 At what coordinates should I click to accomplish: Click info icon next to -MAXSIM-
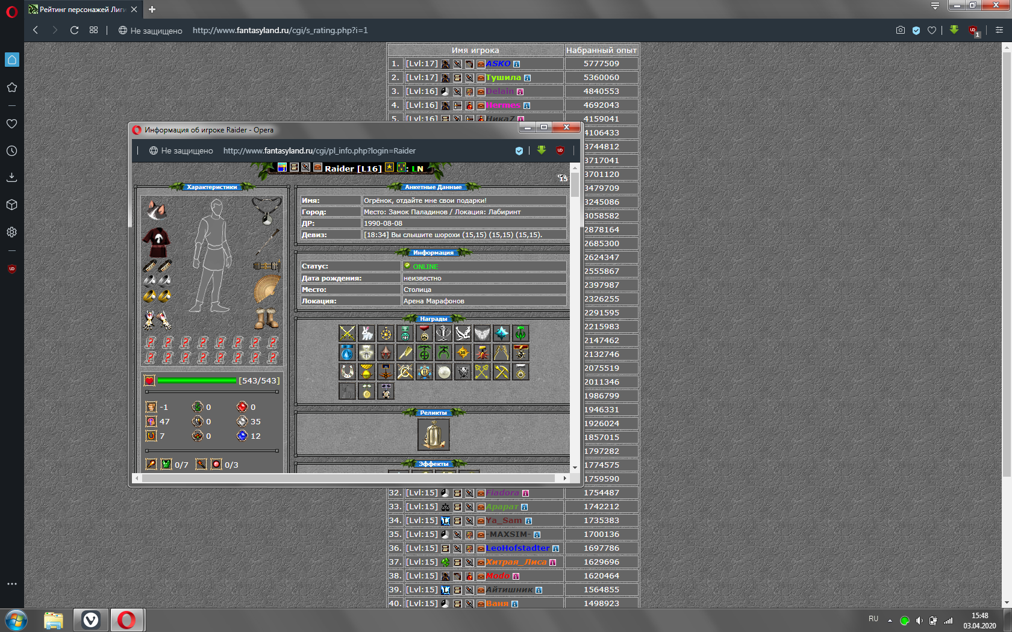[537, 535]
